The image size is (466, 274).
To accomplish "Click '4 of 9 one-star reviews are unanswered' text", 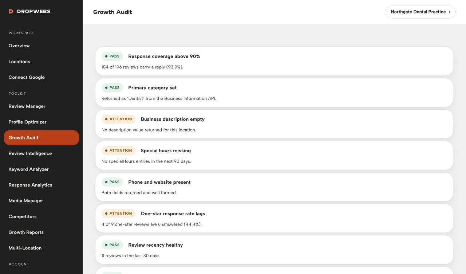I will click(x=151, y=224).
